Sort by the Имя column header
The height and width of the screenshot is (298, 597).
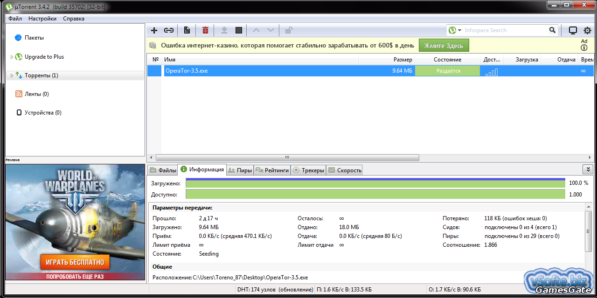260,60
